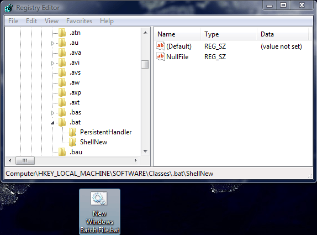Open the Edit menu

31,21
